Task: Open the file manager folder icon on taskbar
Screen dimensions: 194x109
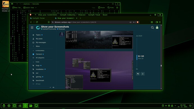Action: point(31,106)
